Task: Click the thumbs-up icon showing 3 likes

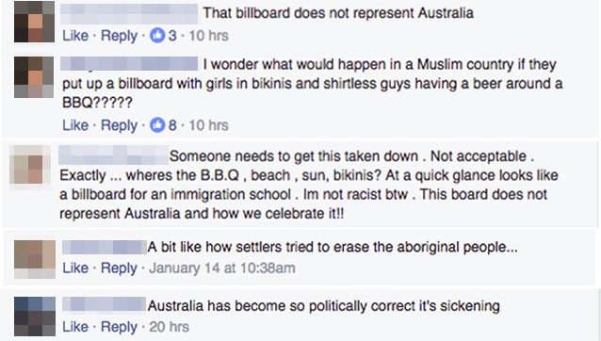Action: coord(157,36)
